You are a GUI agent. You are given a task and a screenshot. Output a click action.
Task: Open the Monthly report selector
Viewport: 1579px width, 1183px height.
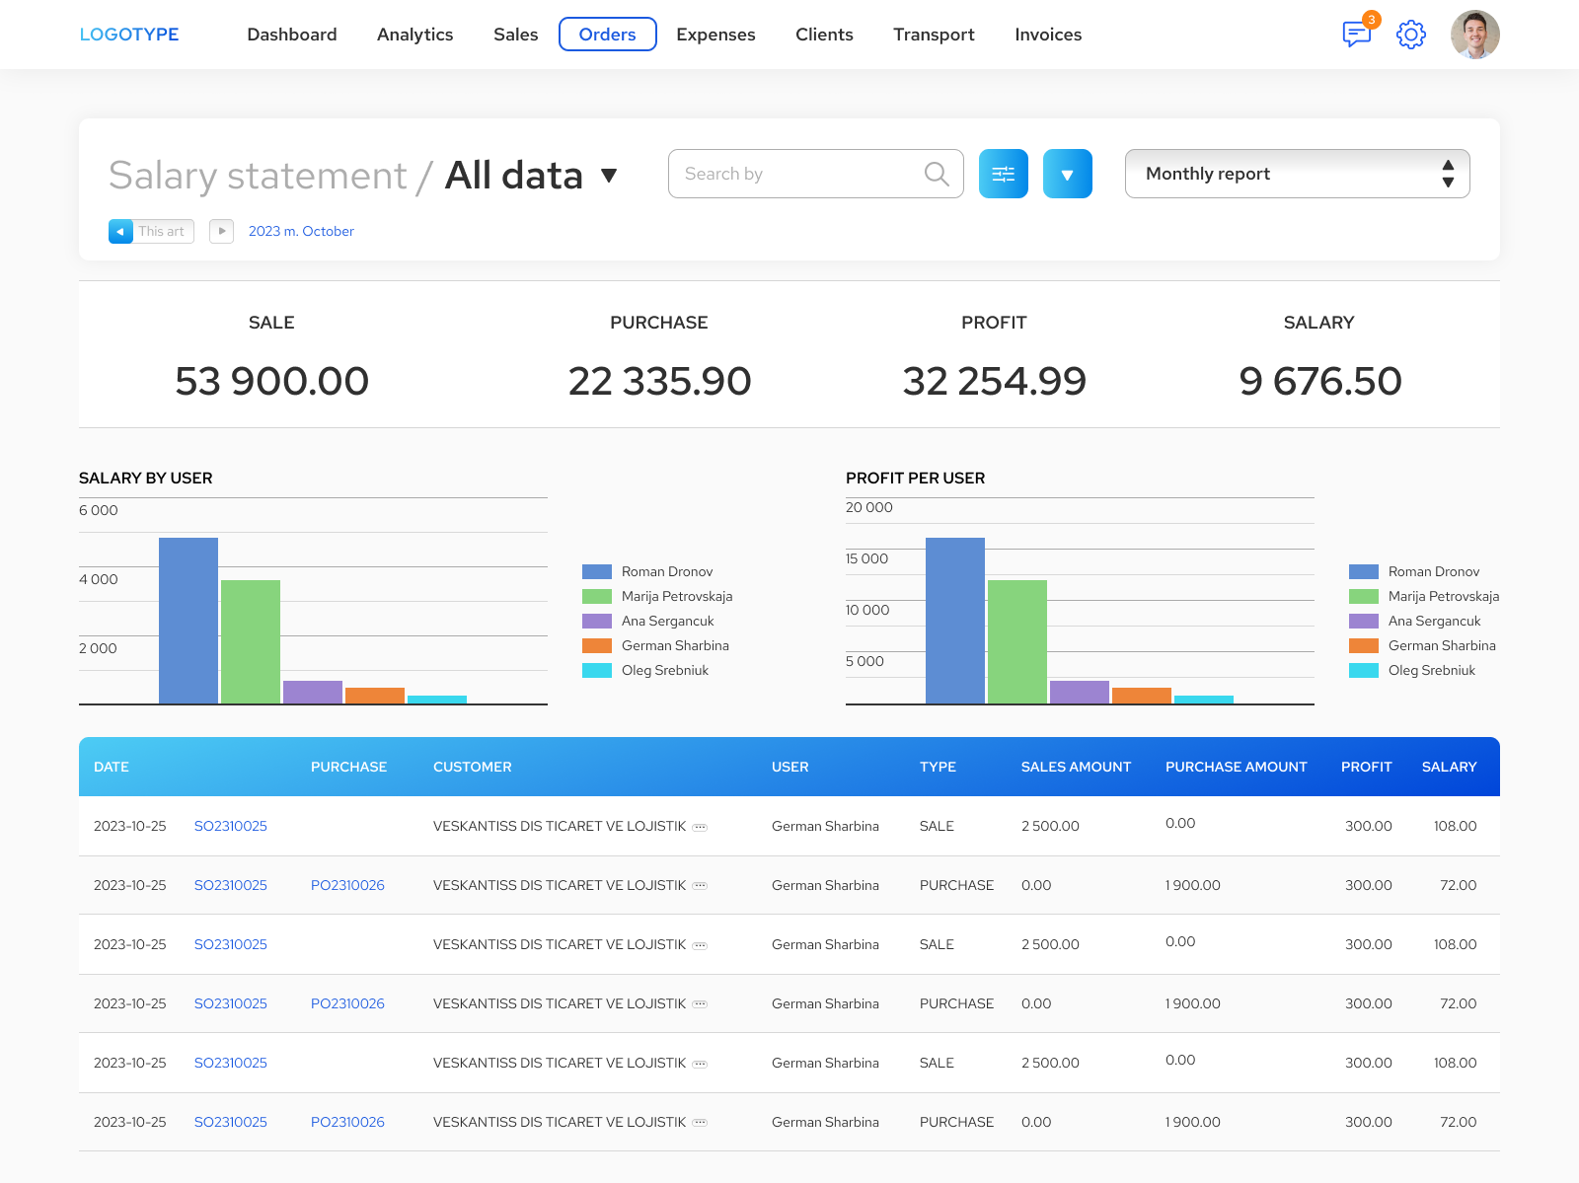[1298, 174]
